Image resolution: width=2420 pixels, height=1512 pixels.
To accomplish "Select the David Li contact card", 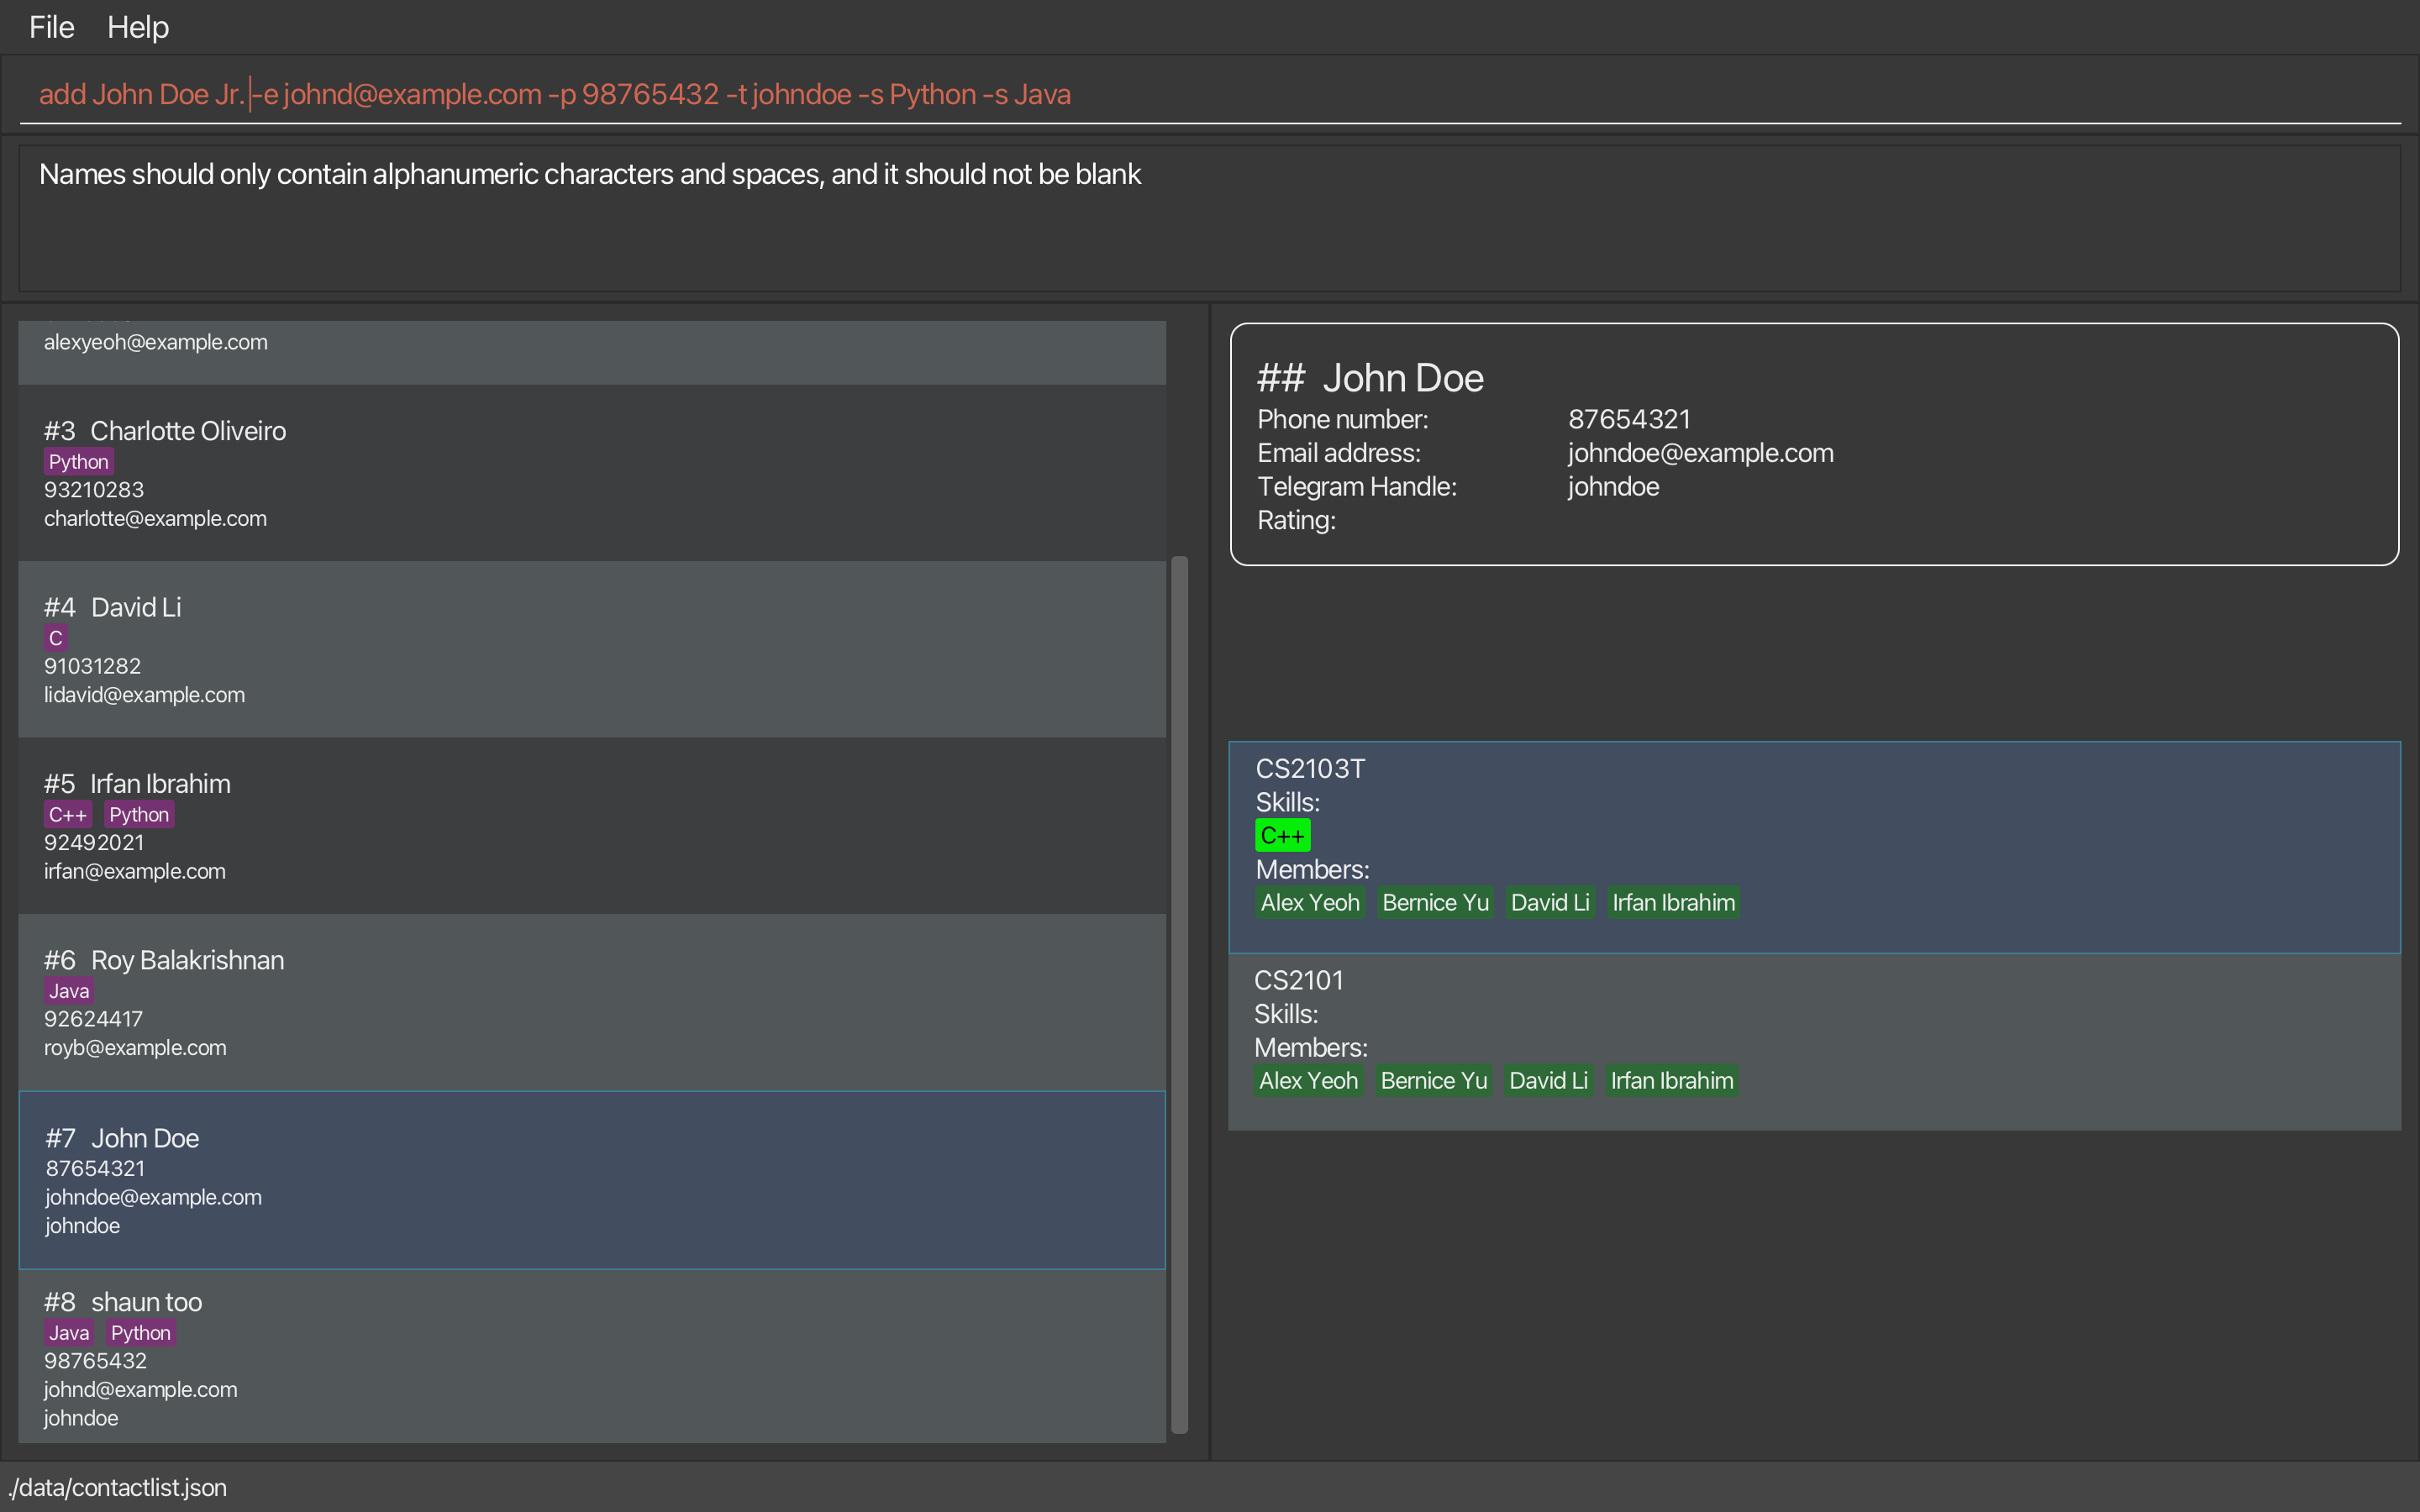I will [x=592, y=649].
